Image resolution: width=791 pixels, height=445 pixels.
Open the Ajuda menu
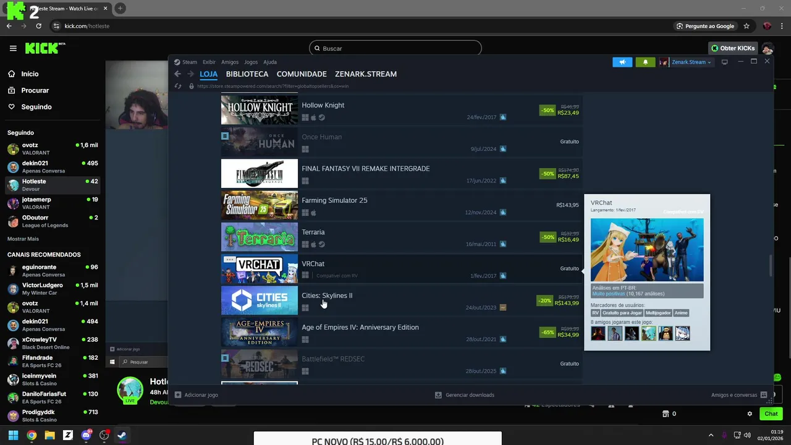pos(270,62)
